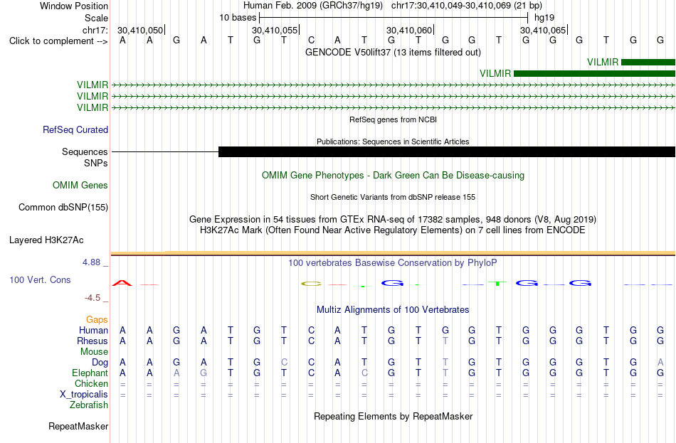
Task: Open 'RefSeq genes from NCBI' track title
Action: click(393, 119)
